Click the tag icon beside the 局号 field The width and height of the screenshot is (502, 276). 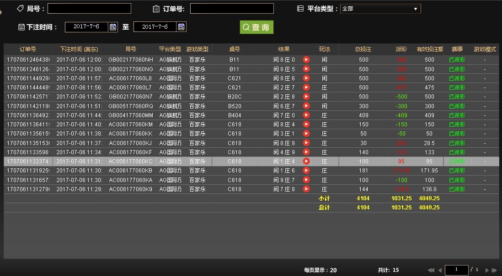[x=19, y=8]
